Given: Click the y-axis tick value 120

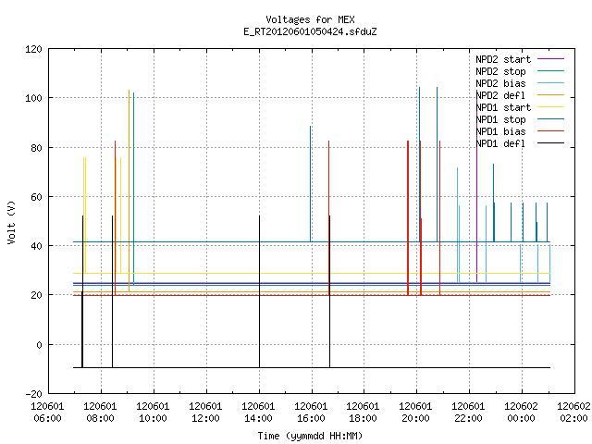Looking at the screenshot, I should (33, 49).
